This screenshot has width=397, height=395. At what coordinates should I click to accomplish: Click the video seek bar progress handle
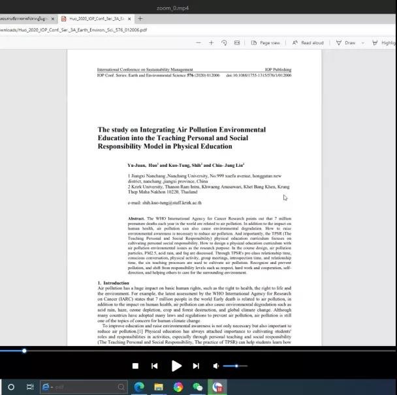(24, 351)
